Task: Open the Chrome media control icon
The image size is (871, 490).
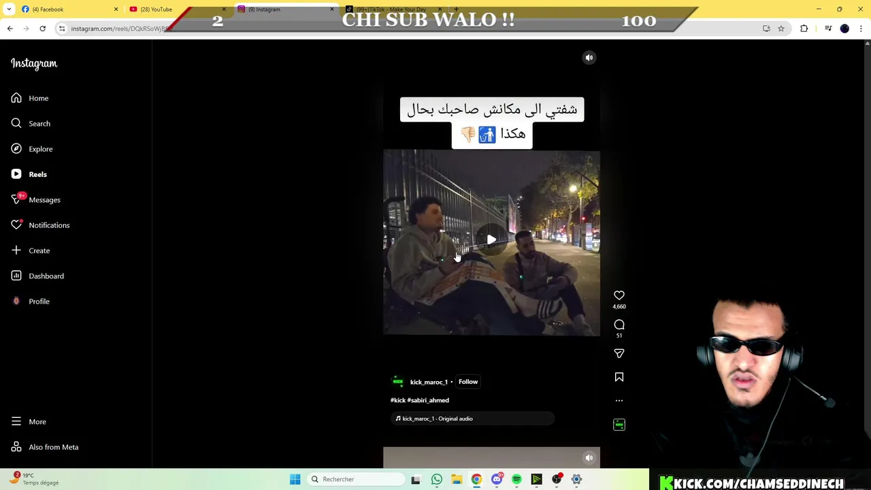Action: 828,29
